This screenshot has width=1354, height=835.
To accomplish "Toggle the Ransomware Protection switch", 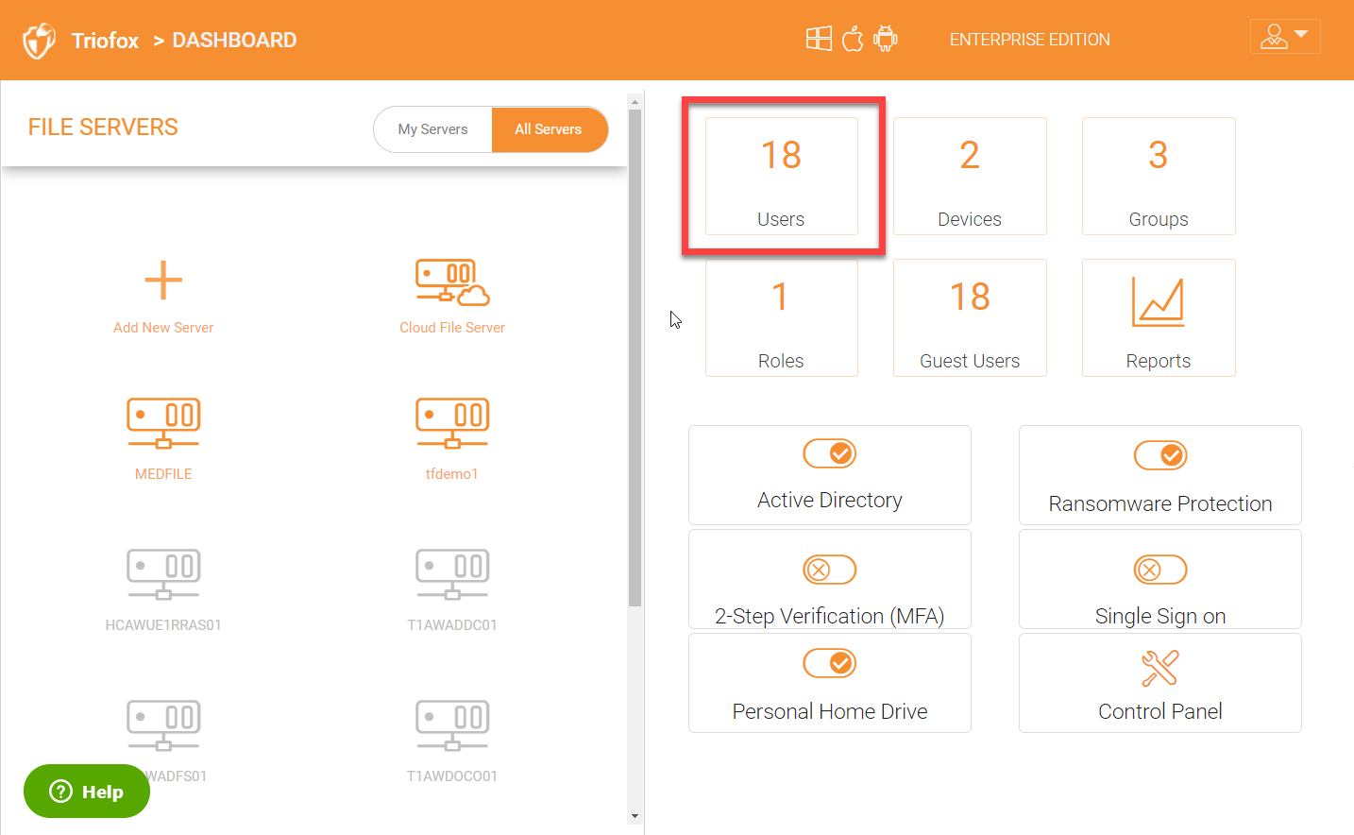I will 1160,455.
